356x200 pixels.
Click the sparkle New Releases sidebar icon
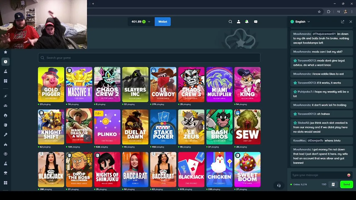coord(6,96)
